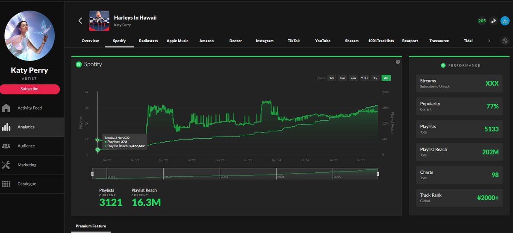Go back using the left chevron arrow
513x233 pixels.
(80, 20)
